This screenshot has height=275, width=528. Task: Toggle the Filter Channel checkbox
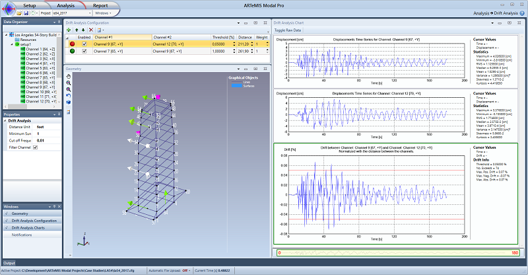(35, 147)
